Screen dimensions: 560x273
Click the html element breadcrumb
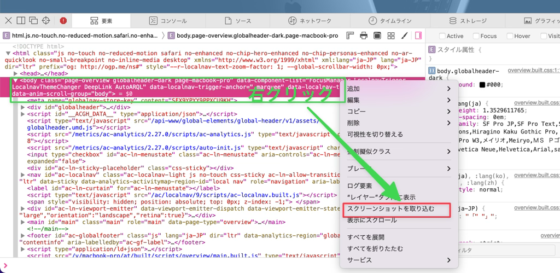pyautogui.click(x=82, y=36)
